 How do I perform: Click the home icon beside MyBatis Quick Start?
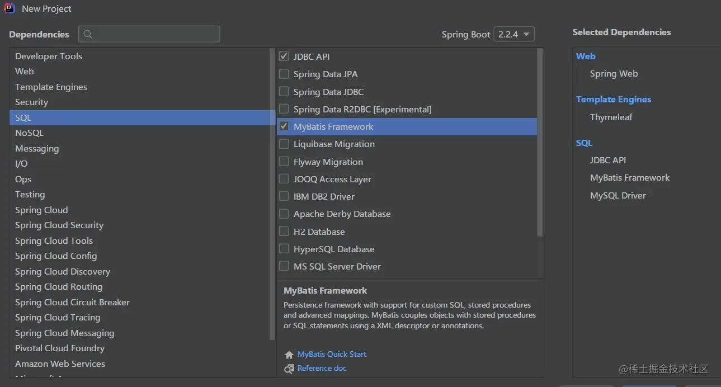click(x=289, y=355)
